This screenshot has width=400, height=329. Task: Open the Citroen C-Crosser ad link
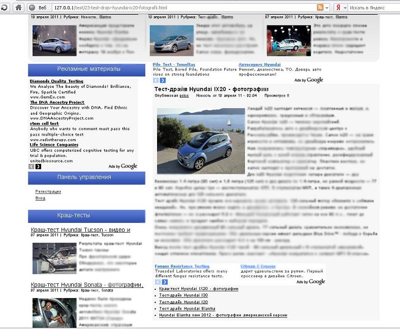[x=258, y=266]
